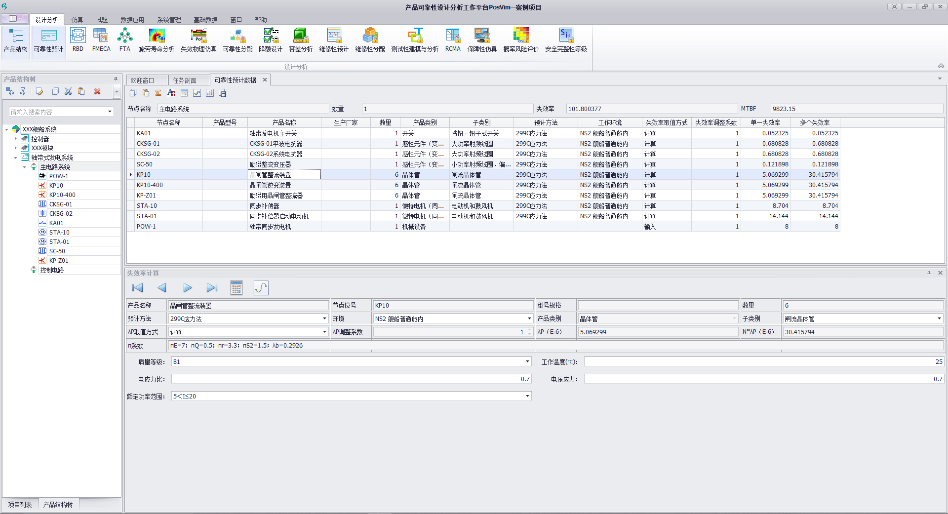Select KP10-400 in product tree
This screenshot has height=514, width=948.
[x=62, y=195]
